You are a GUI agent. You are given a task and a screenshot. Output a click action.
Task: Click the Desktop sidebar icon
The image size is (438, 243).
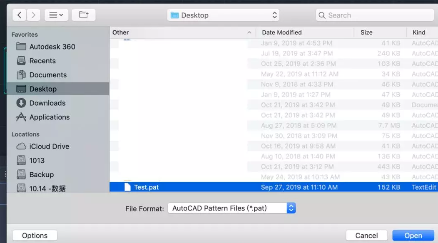21,89
